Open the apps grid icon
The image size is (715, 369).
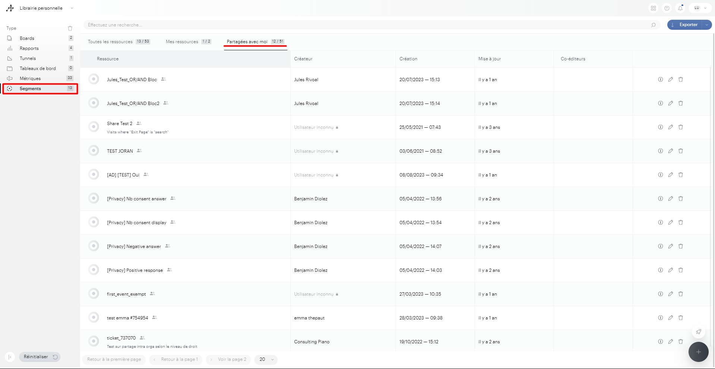coord(653,8)
